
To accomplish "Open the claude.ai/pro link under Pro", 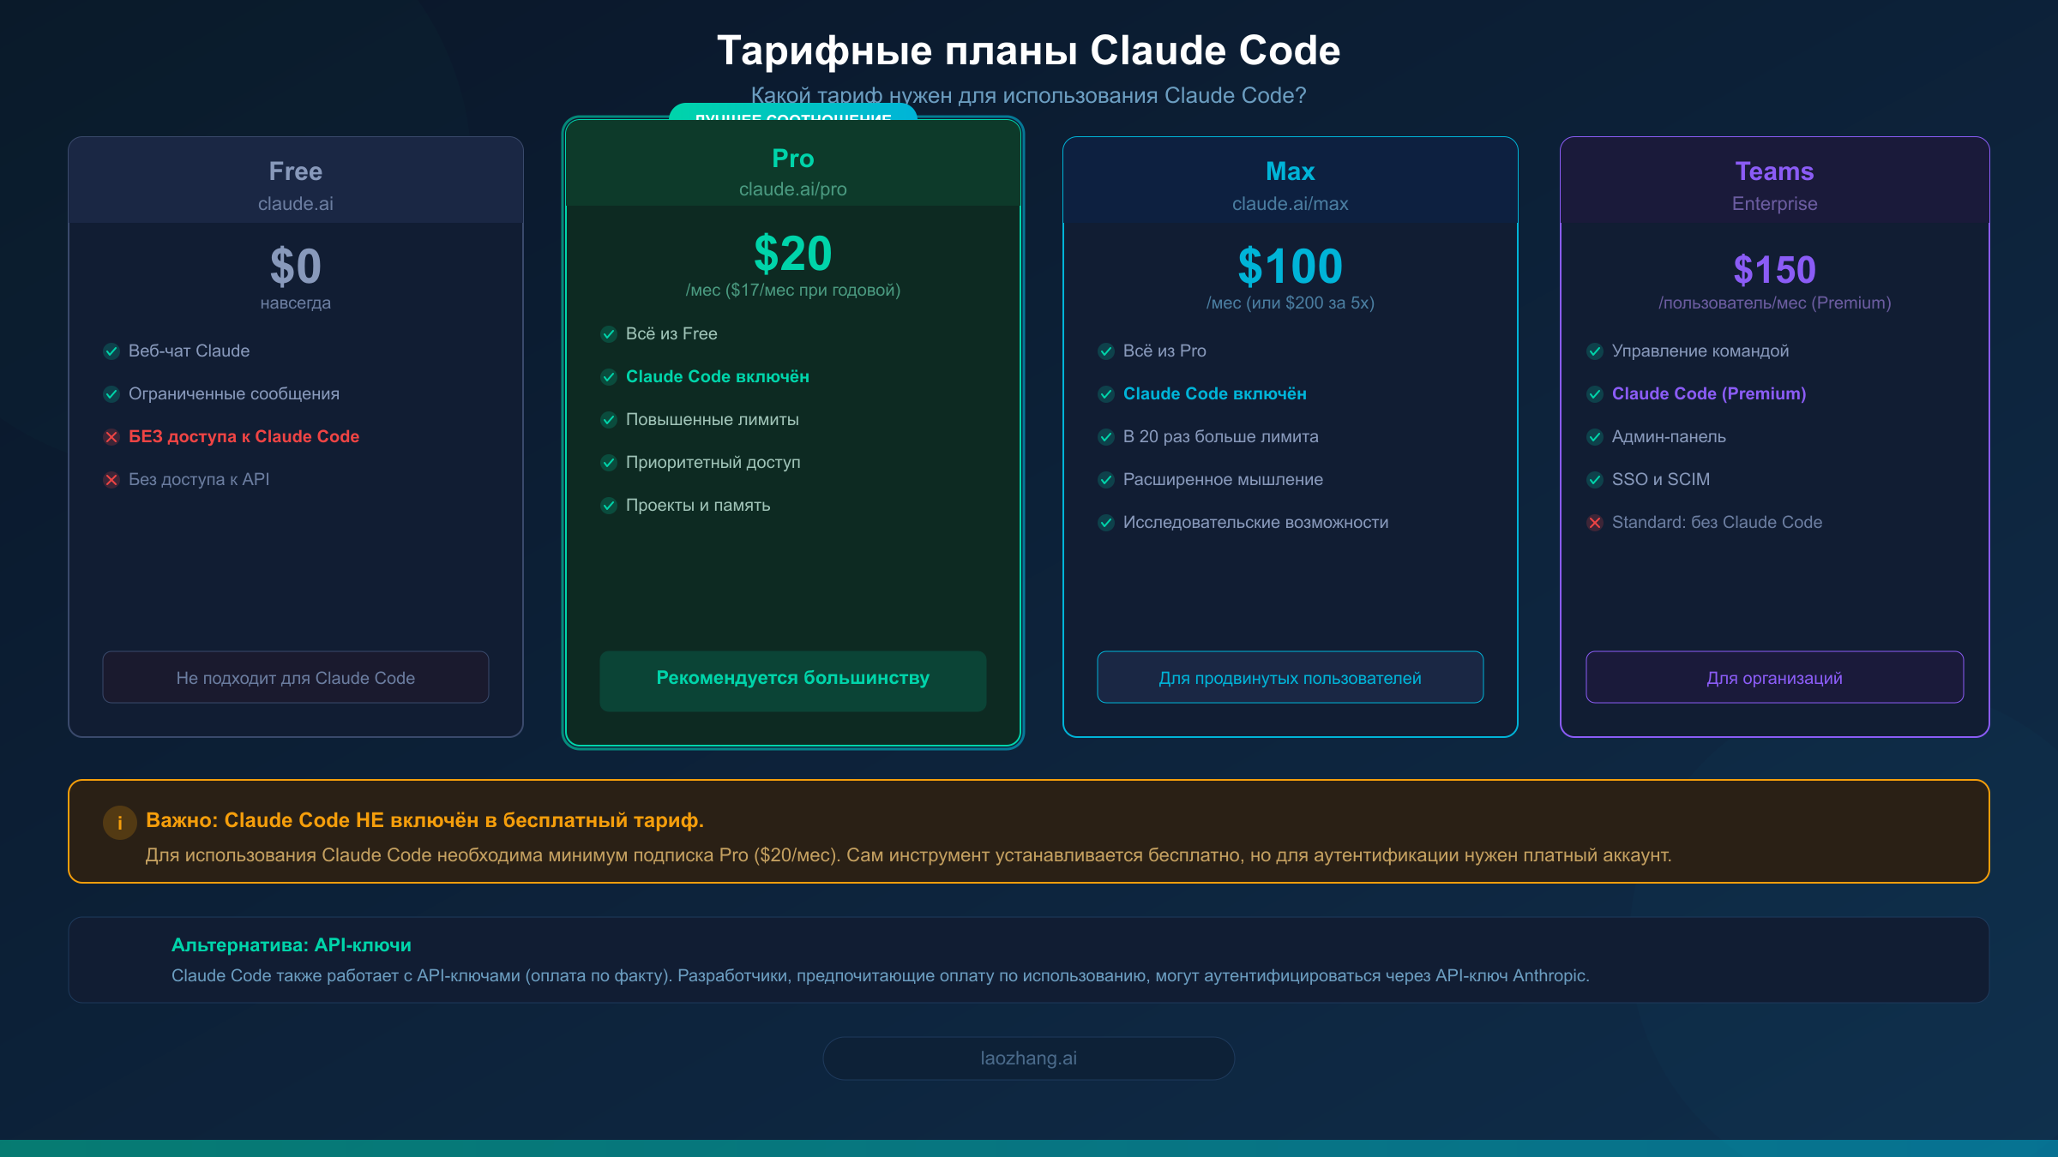I will coord(792,189).
